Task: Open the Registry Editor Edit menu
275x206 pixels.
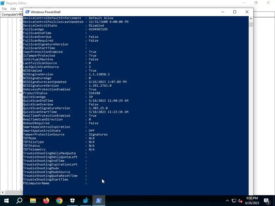Action: pos(13,9)
